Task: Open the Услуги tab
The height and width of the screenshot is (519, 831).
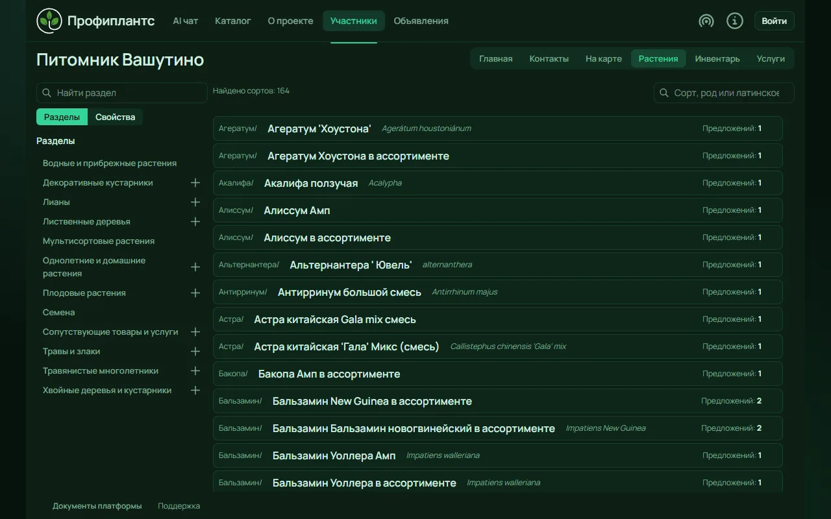Action: point(771,58)
